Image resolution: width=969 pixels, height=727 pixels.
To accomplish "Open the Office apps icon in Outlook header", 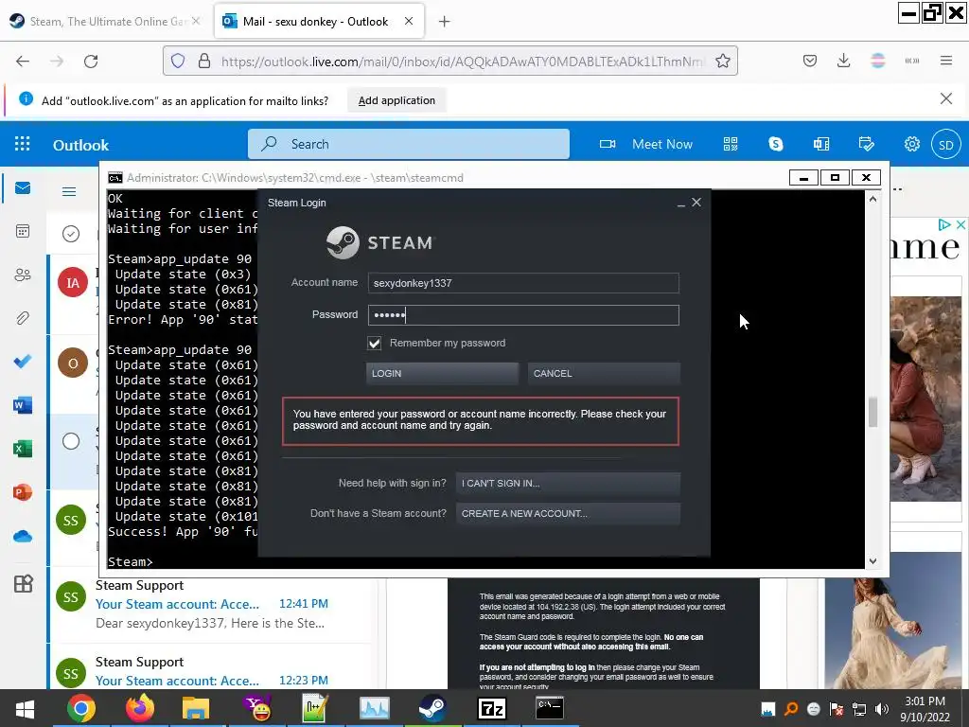I will (x=821, y=144).
